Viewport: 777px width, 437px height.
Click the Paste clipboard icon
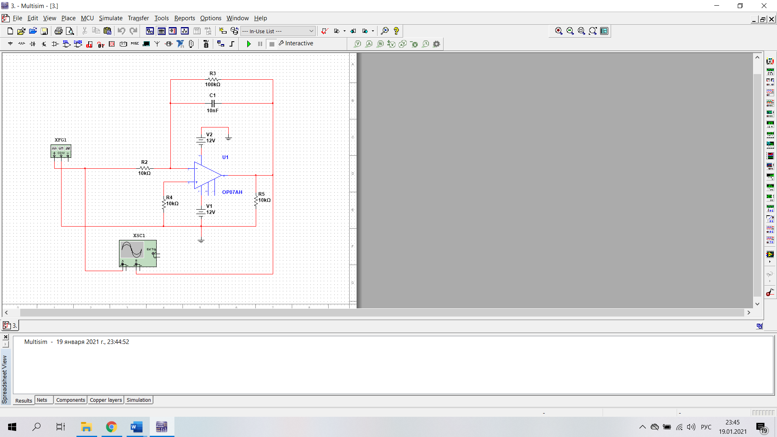tap(107, 31)
